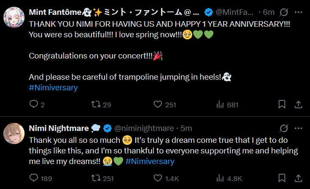This screenshot has width=310, height=189.
Task: Share Mint Fantôme's tweet
Action: point(298,104)
